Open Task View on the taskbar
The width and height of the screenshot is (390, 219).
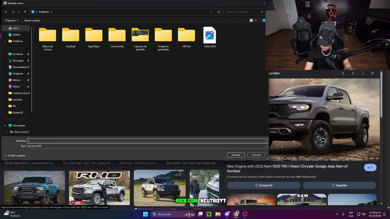[x=200, y=214]
